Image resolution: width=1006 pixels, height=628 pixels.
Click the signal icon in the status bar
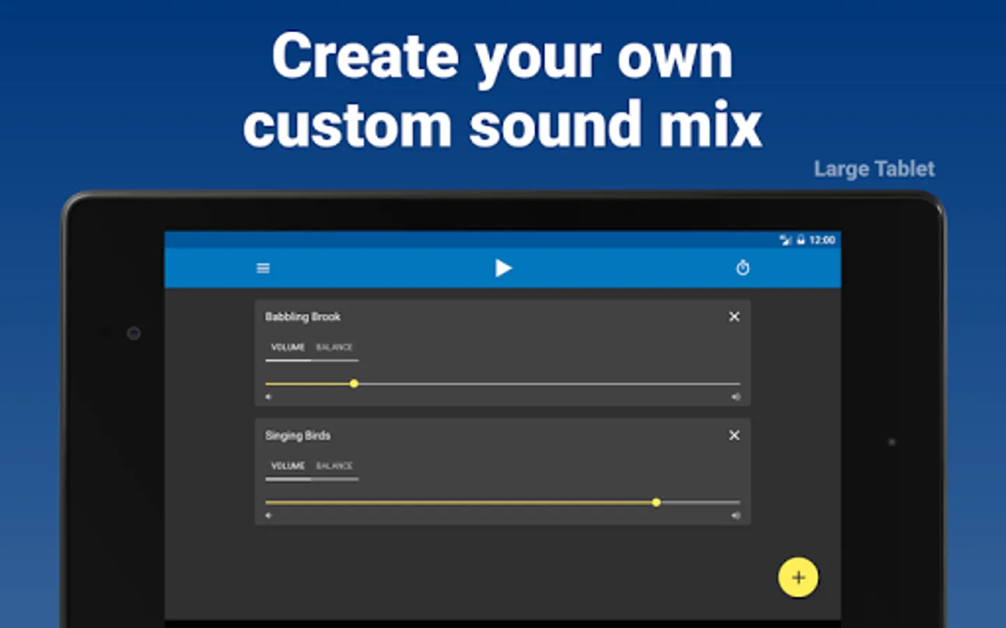(785, 240)
